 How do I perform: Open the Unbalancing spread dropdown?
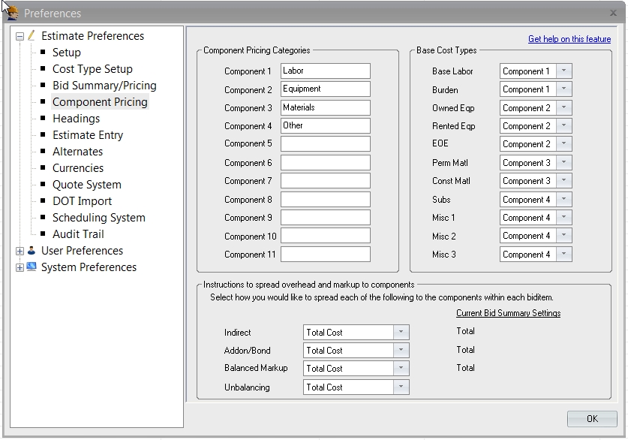pos(402,387)
